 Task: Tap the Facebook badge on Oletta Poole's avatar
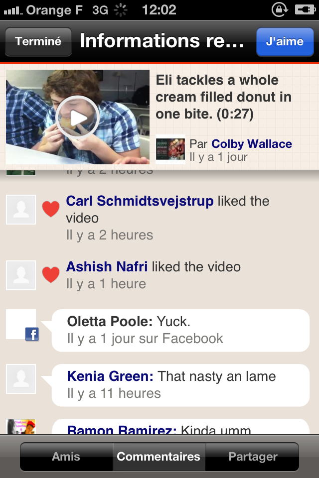point(32,334)
